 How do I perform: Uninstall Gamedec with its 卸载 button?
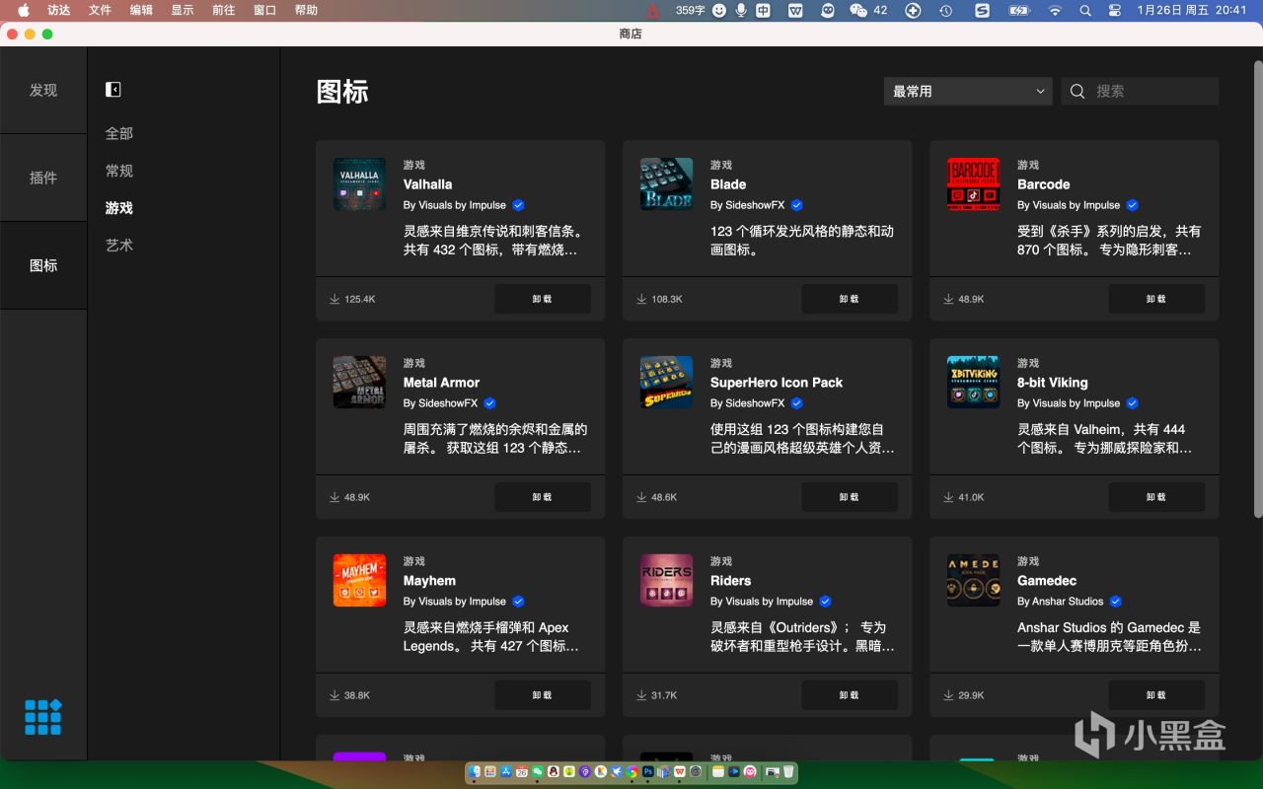(1156, 695)
